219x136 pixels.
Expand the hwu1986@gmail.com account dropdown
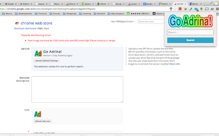click(x=123, y=21)
